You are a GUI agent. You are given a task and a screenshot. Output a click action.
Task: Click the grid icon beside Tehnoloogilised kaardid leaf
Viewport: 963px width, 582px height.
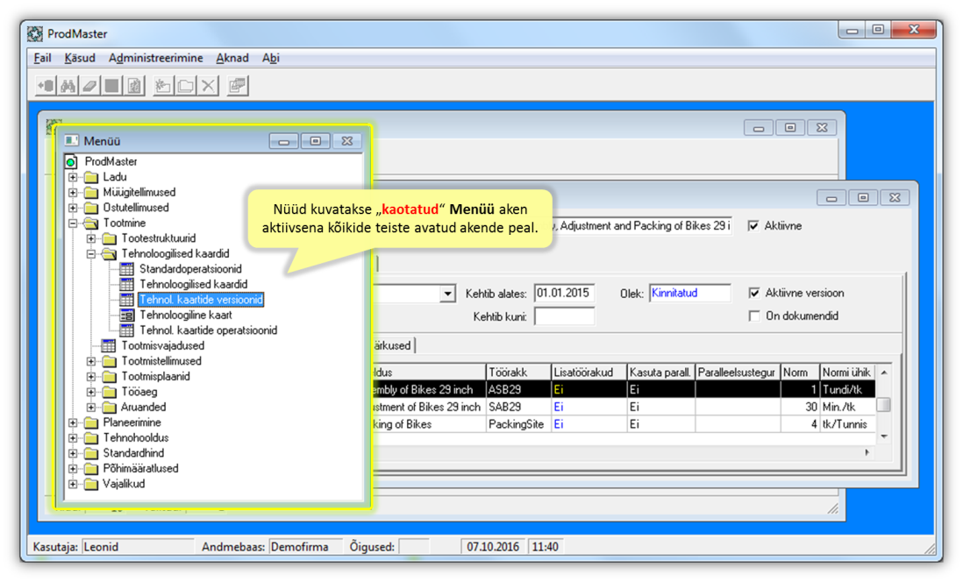point(126,284)
